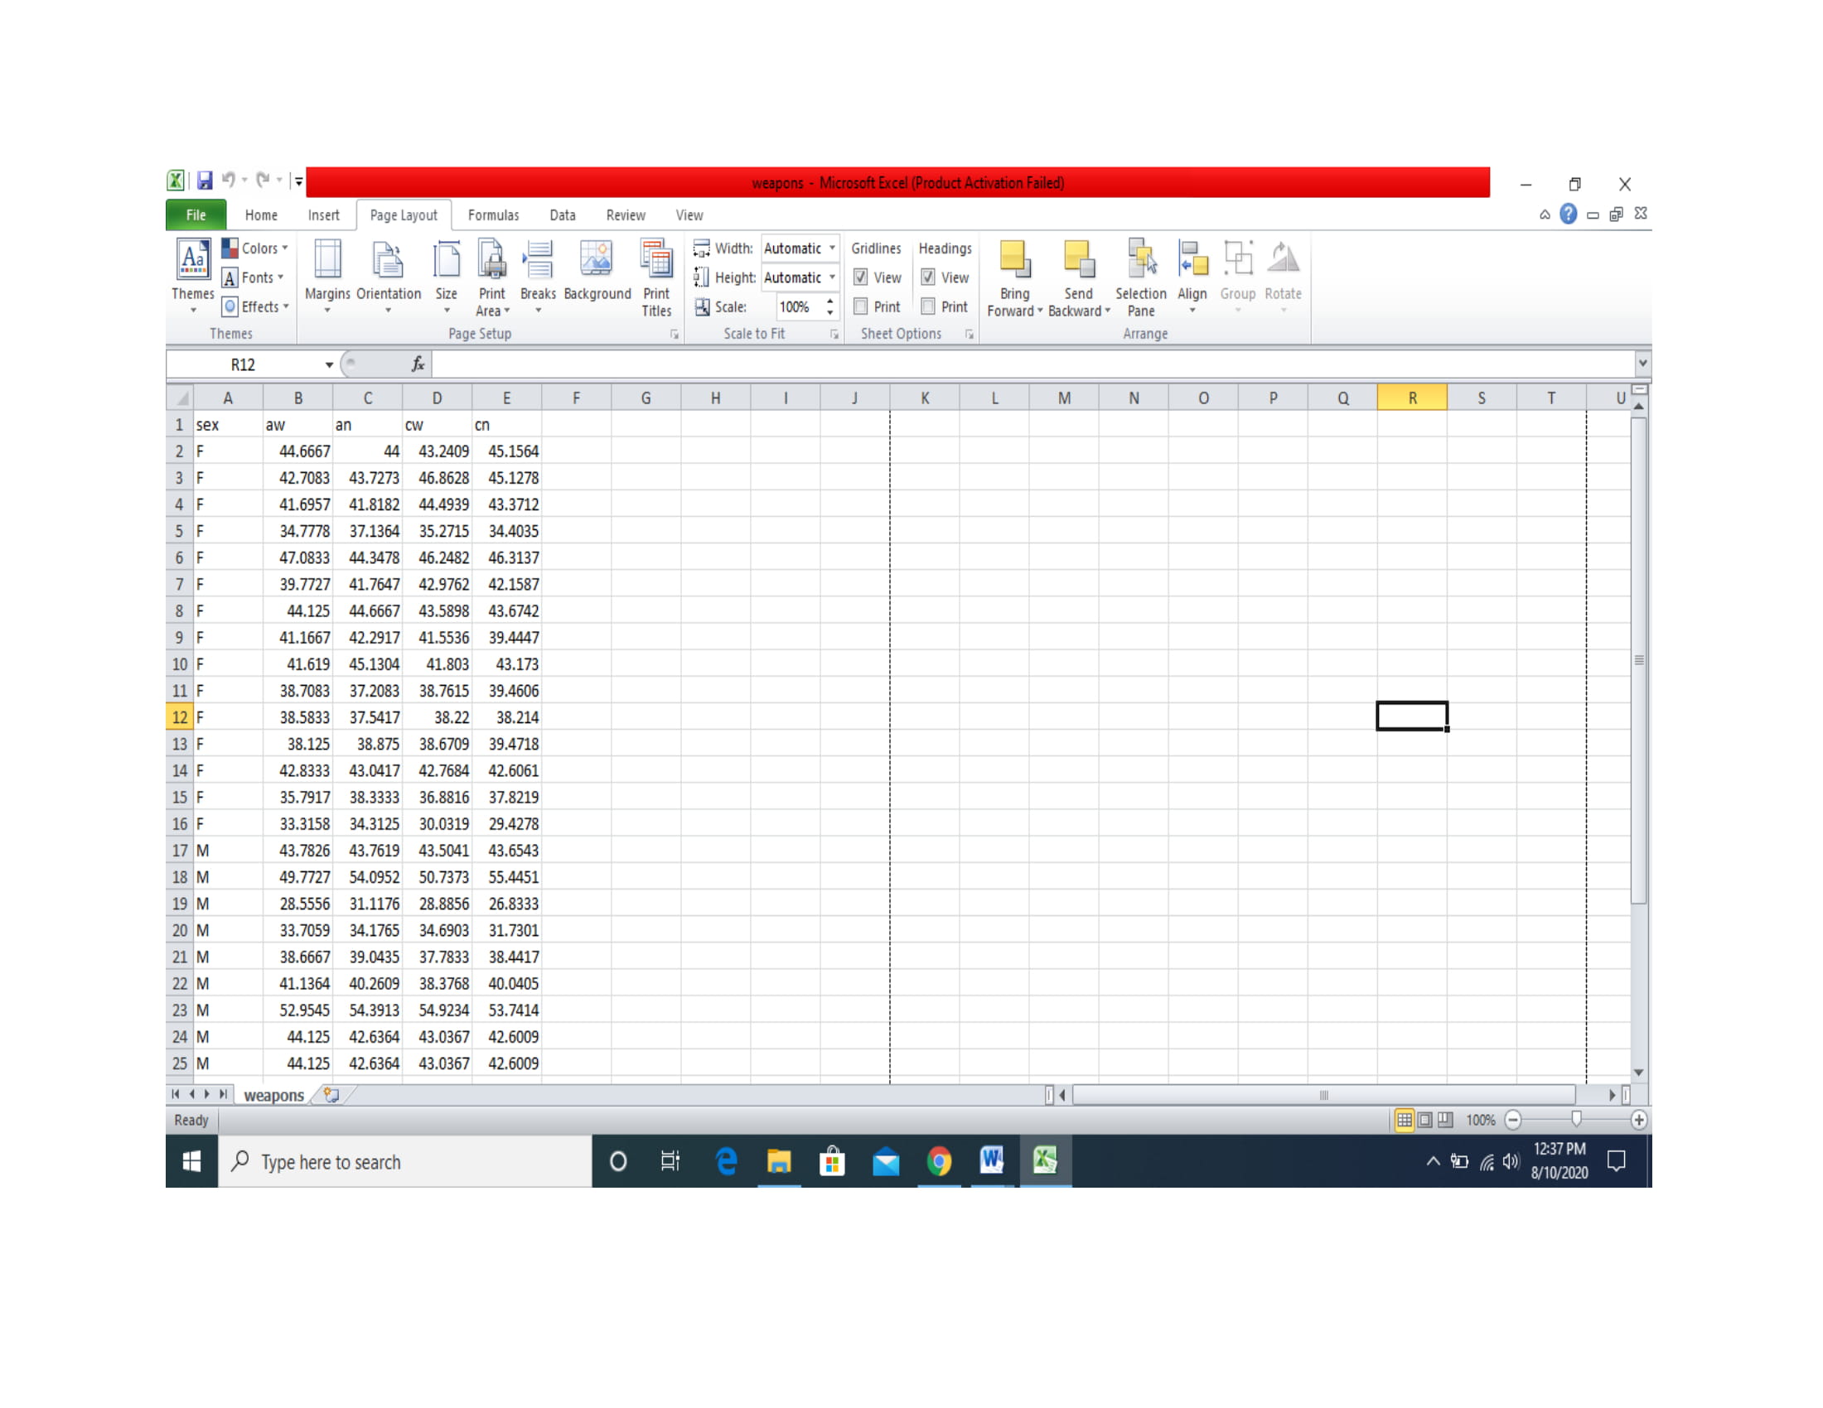Open the Width Automatic dropdown
Image resolution: width=1823 pixels, height=1408 pixels.
coord(831,248)
